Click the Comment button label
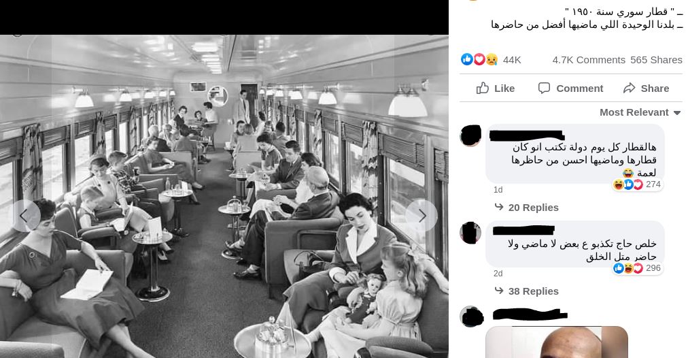The width and height of the screenshot is (688, 358). point(580,88)
